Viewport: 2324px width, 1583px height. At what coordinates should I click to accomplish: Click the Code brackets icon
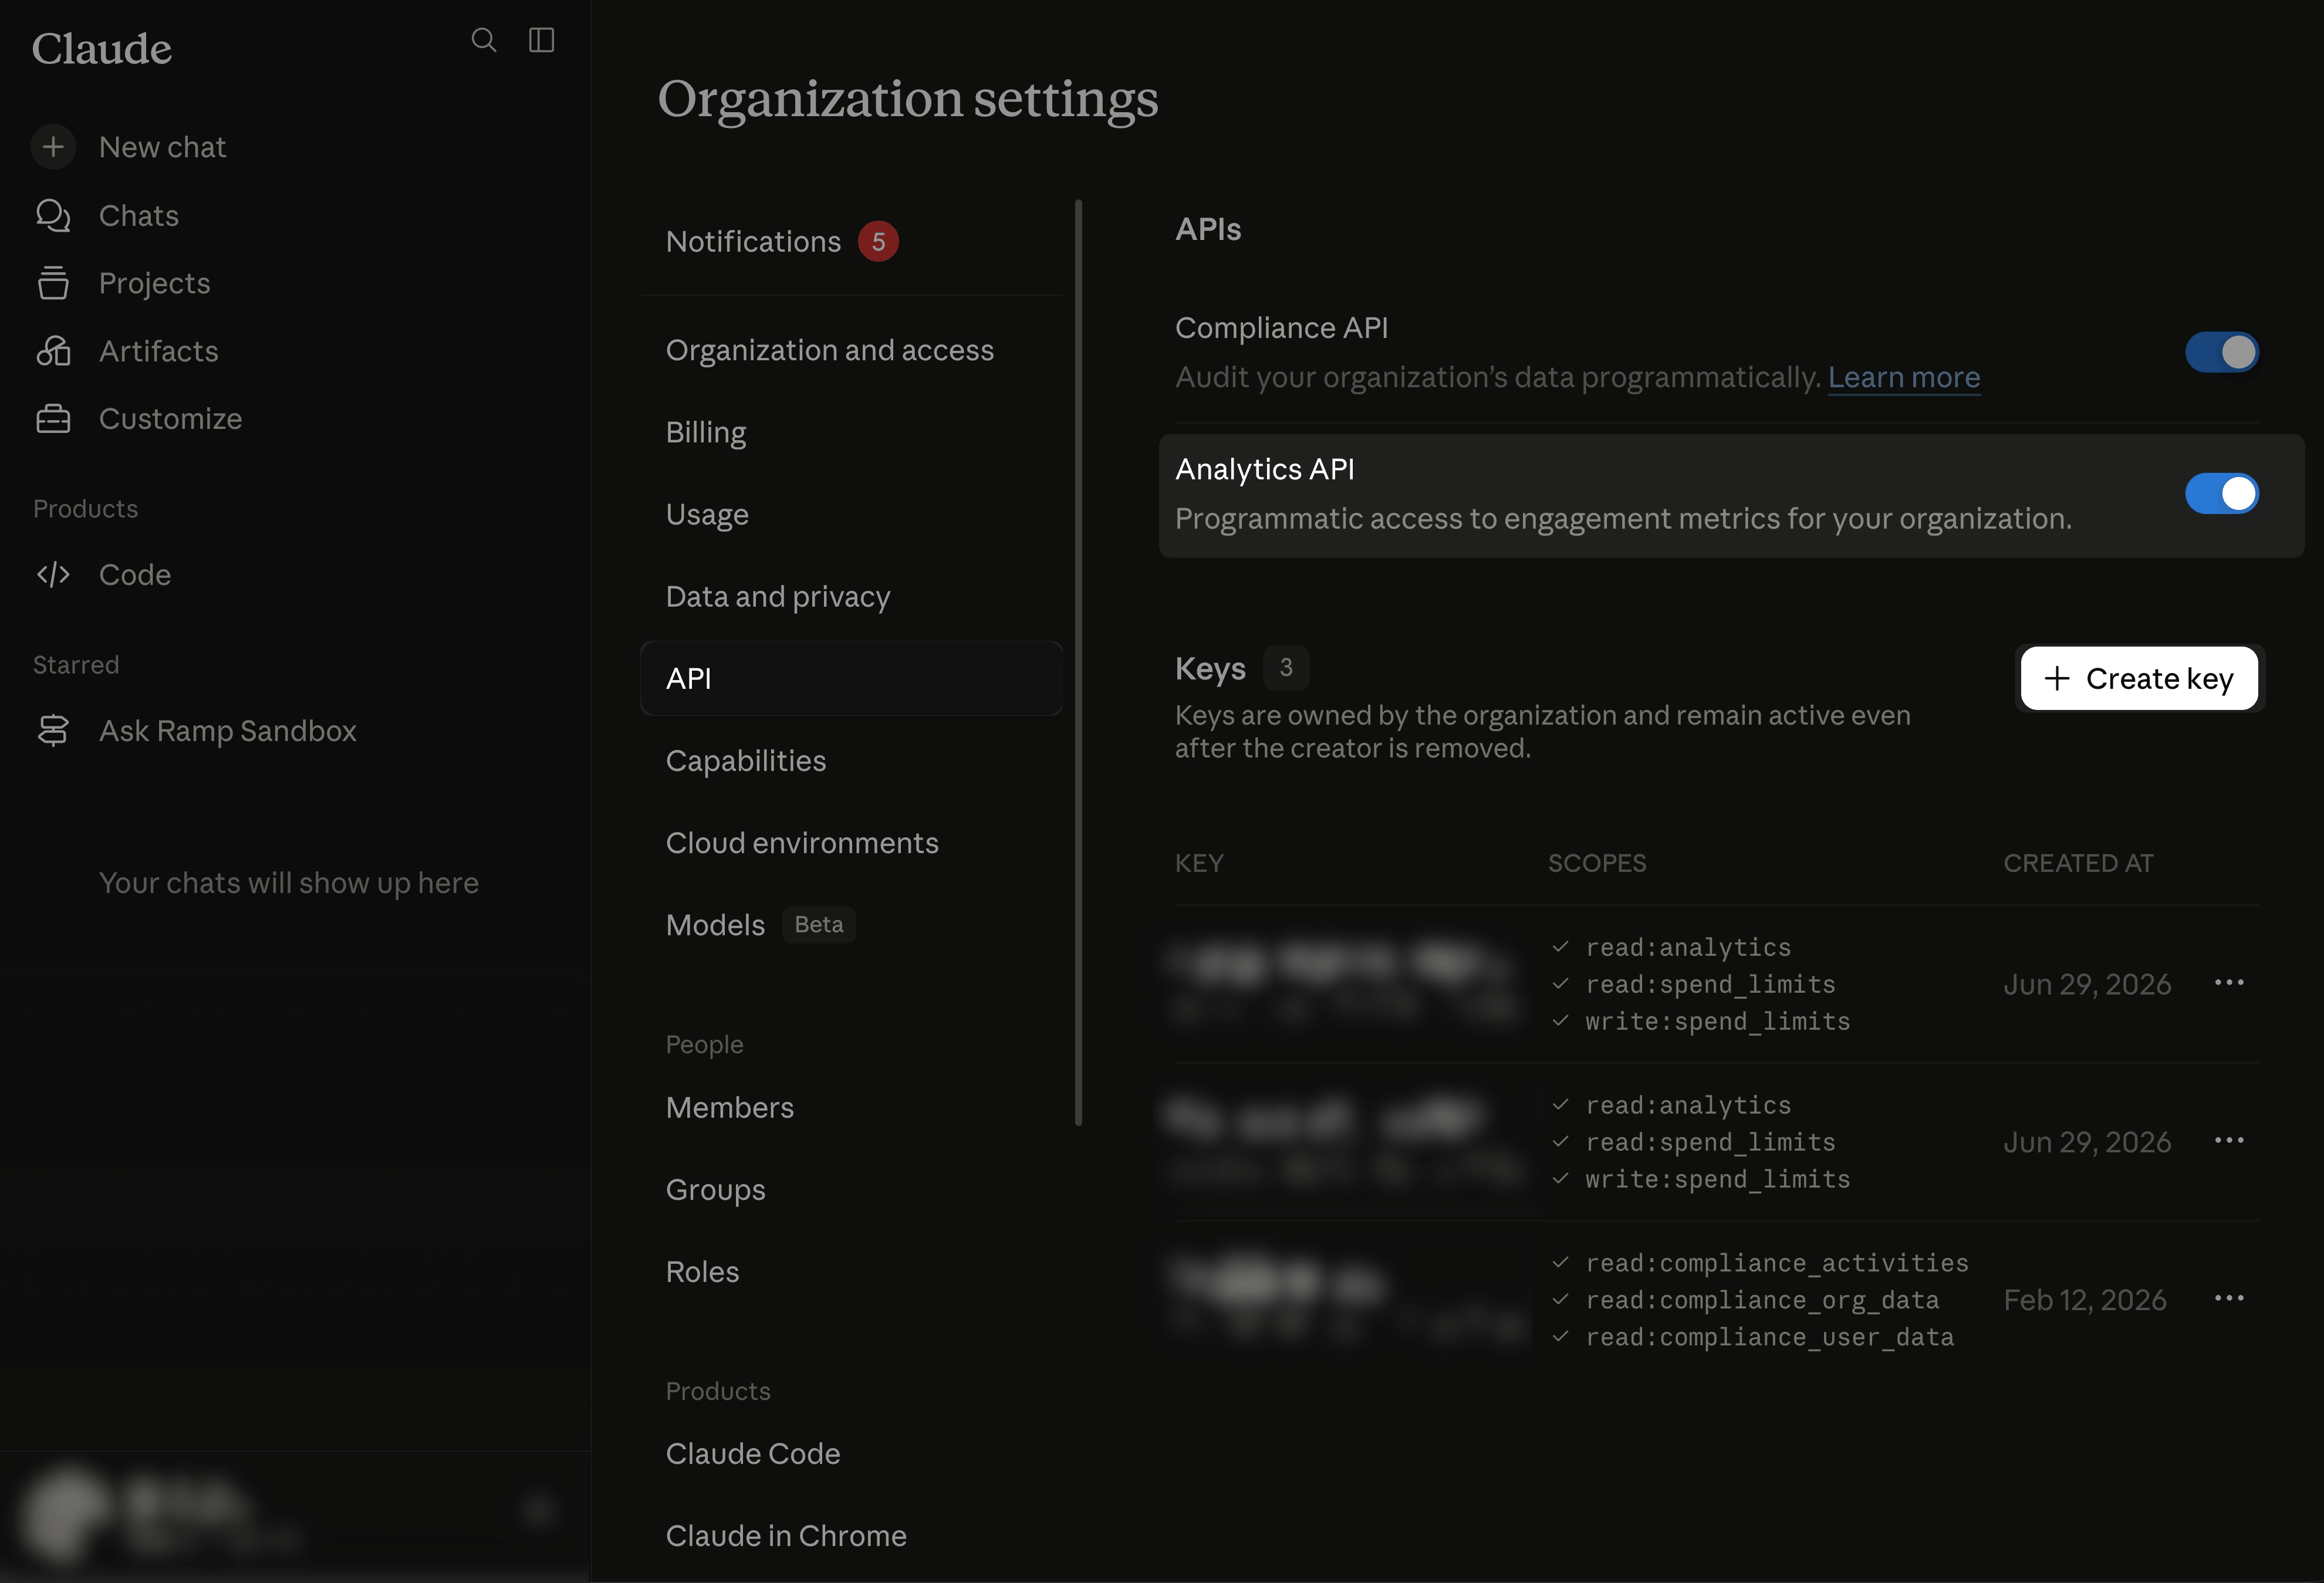click(53, 575)
